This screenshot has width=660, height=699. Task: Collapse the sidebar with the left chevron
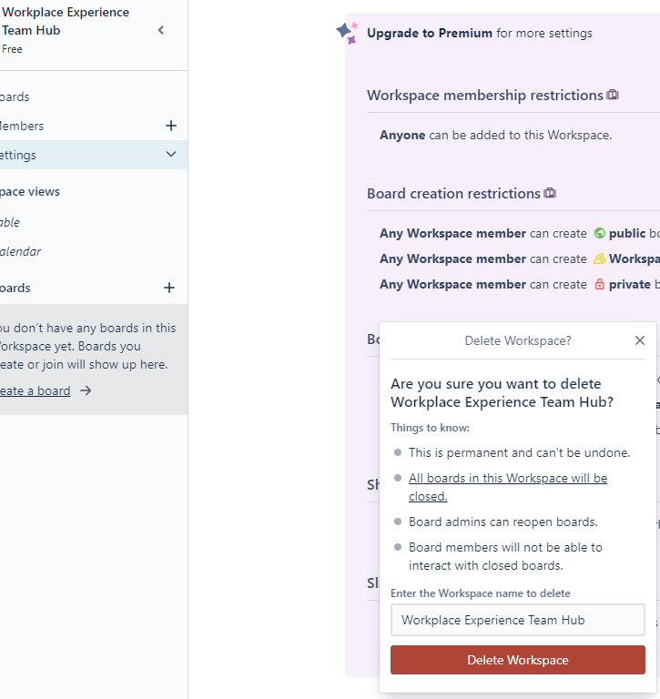[x=161, y=30]
